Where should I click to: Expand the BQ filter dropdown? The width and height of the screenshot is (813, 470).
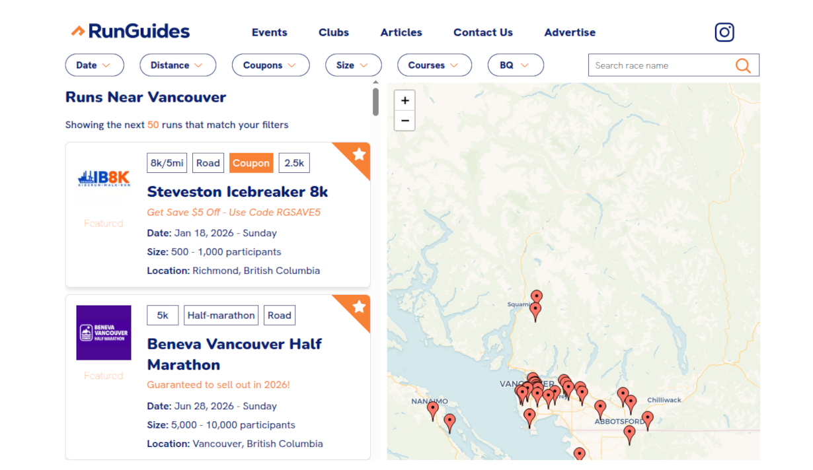(x=515, y=65)
